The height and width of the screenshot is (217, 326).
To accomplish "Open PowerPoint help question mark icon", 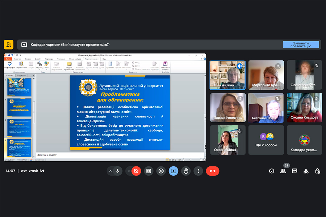I will tap(205, 59).
